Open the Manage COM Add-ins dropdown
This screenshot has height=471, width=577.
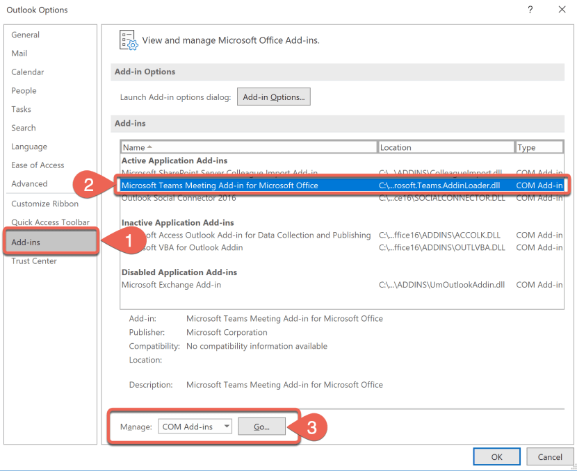coord(195,427)
